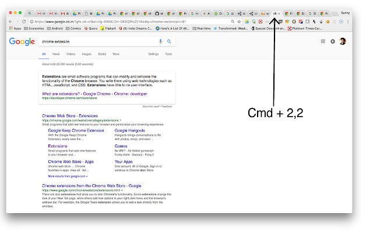Open the Quora bookmark
The image size is (373, 233).
pyautogui.click(x=91, y=29)
